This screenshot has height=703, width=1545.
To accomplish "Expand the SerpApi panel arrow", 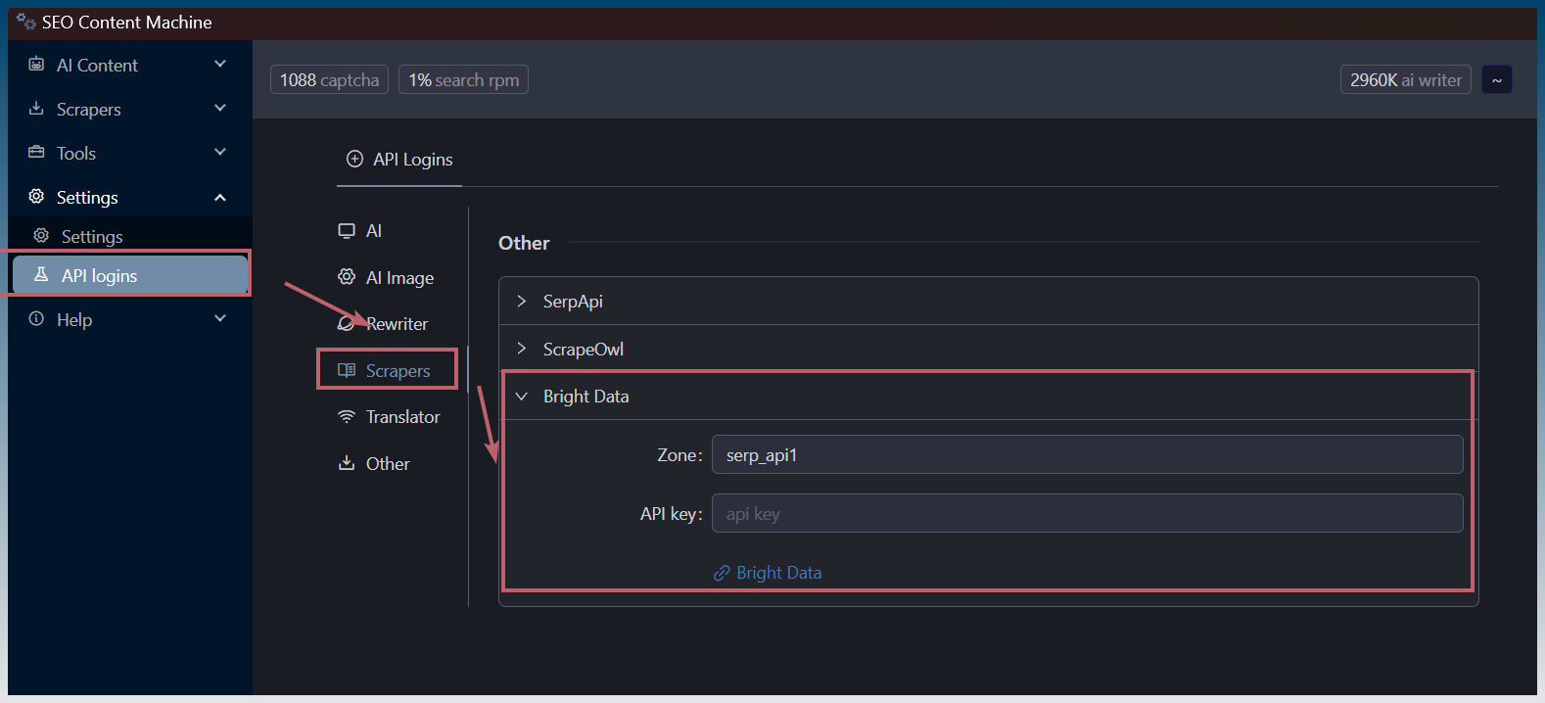I will pos(521,301).
